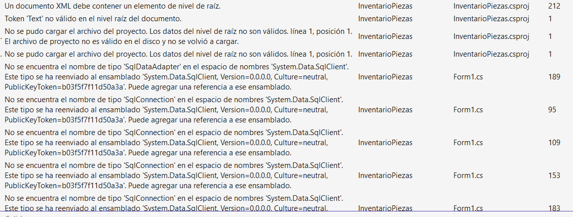Image resolution: width=573 pixels, height=217 pixels.
Task: Click line number 212 in the error list
Action: tap(554, 7)
